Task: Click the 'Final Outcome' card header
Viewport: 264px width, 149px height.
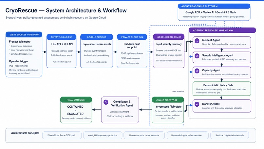Action: [76, 100]
